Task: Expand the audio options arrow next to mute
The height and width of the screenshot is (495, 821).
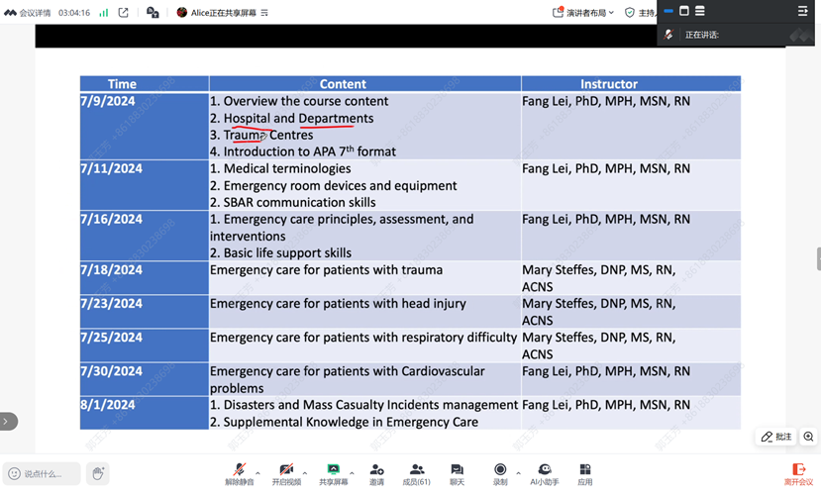Action: point(258,472)
